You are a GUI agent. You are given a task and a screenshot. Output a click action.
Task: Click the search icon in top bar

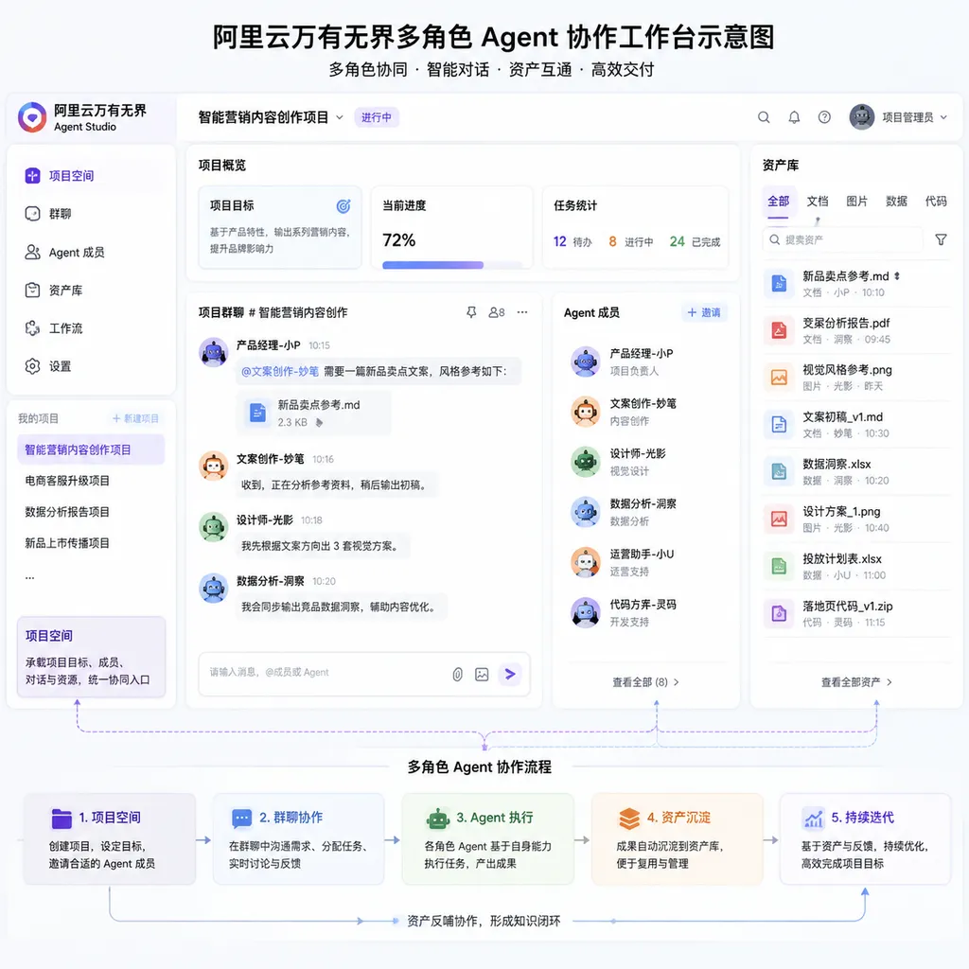click(764, 117)
